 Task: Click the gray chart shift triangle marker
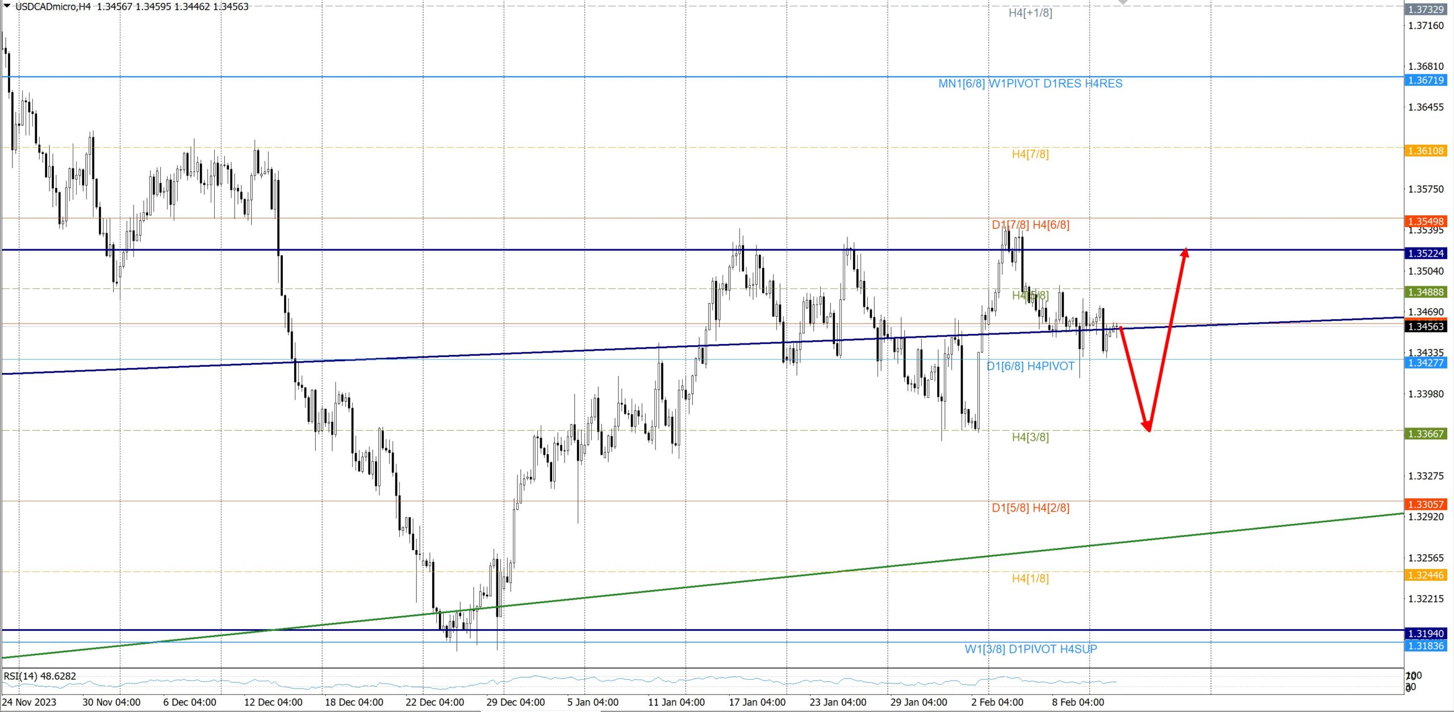1123,2
